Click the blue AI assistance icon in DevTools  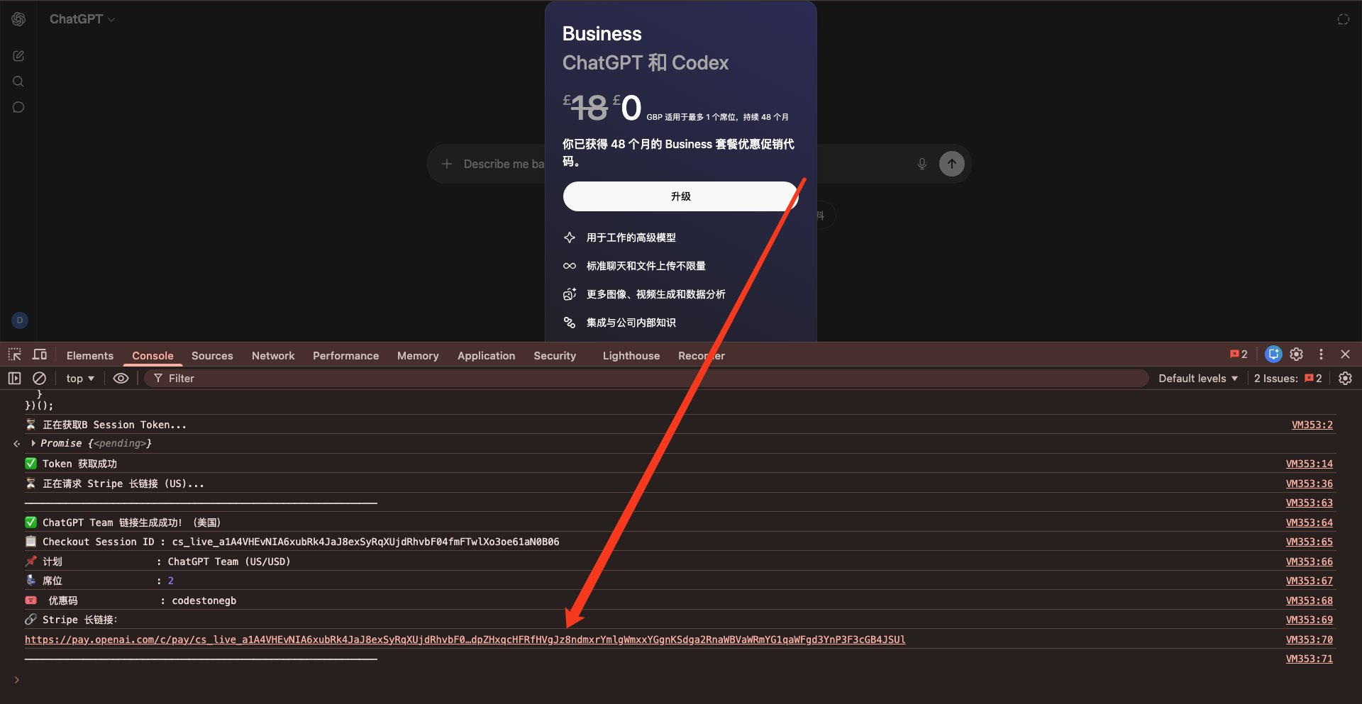pos(1273,354)
